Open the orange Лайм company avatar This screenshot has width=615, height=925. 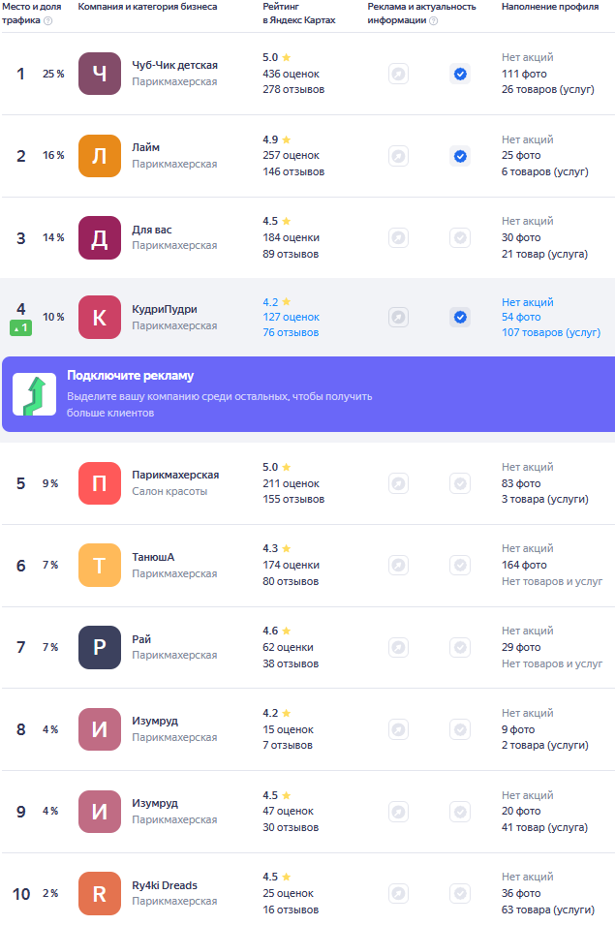(100, 156)
